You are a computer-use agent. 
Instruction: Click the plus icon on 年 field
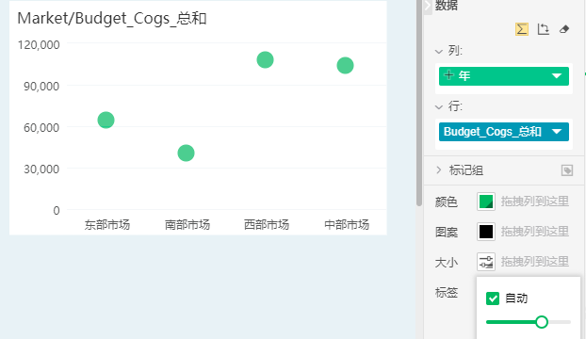click(448, 75)
